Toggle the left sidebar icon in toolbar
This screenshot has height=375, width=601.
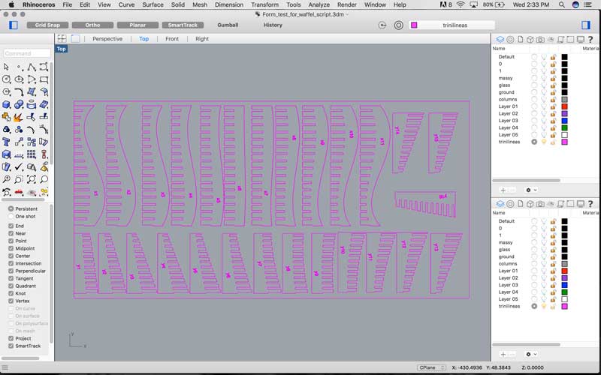tap(14, 25)
